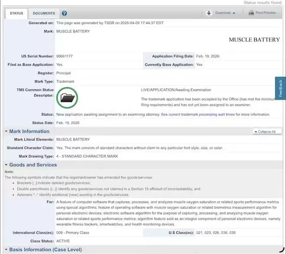Click the Download arrow icon
Screen dimensions: 286x254
tap(209, 13)
